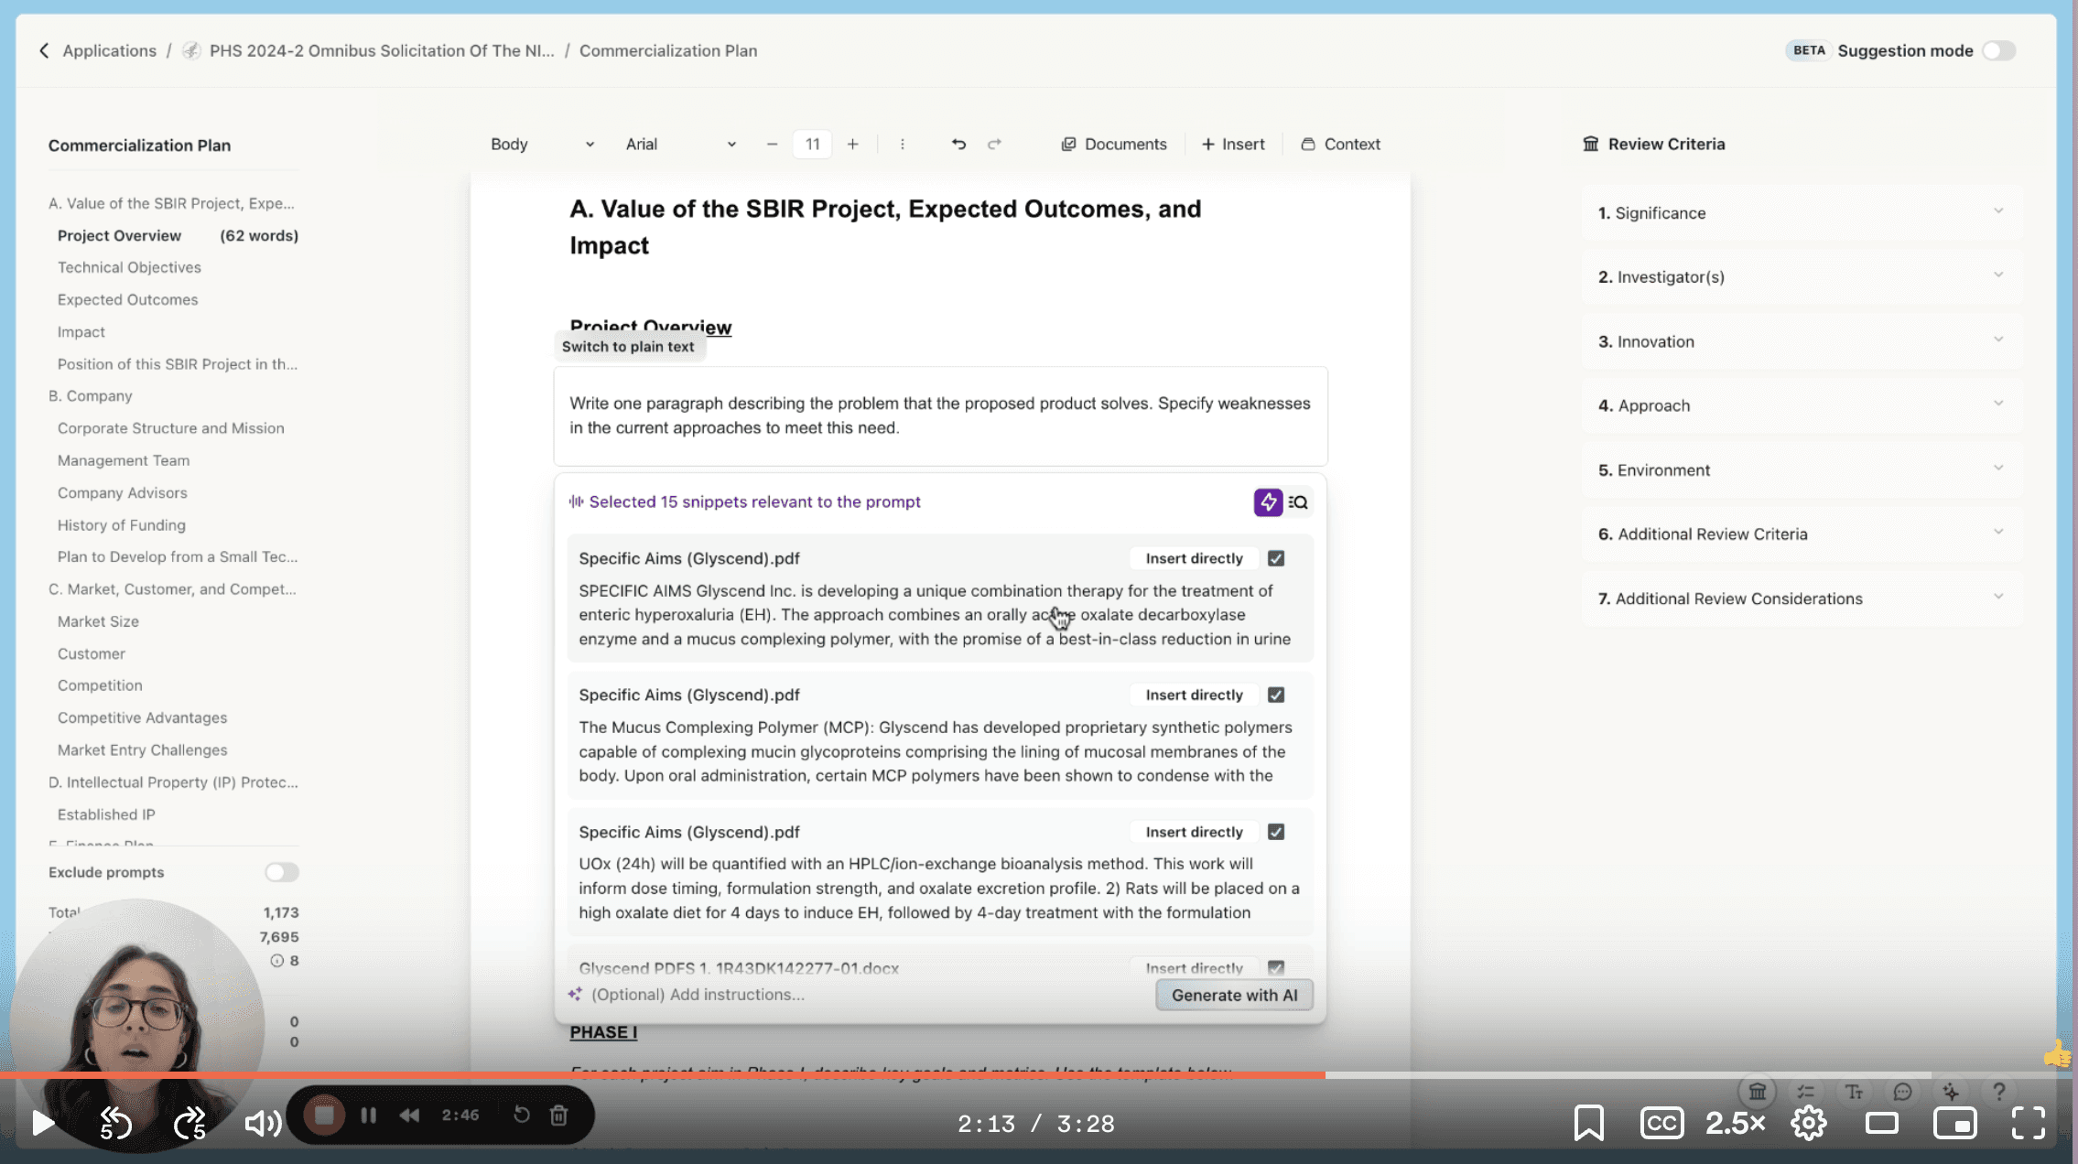Click on Competition sidebar item
Screen dimensions: 2078x1164
point(100,684)
